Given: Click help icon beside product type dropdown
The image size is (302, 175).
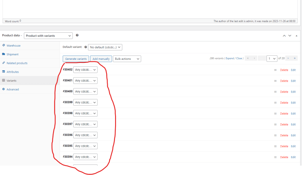Looking at the screenshot, I should coord(77,35).
